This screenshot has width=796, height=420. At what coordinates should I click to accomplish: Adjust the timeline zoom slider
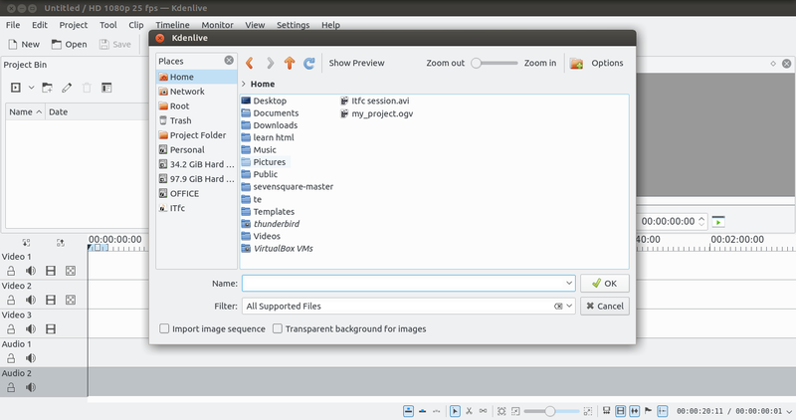pos(551,411)
